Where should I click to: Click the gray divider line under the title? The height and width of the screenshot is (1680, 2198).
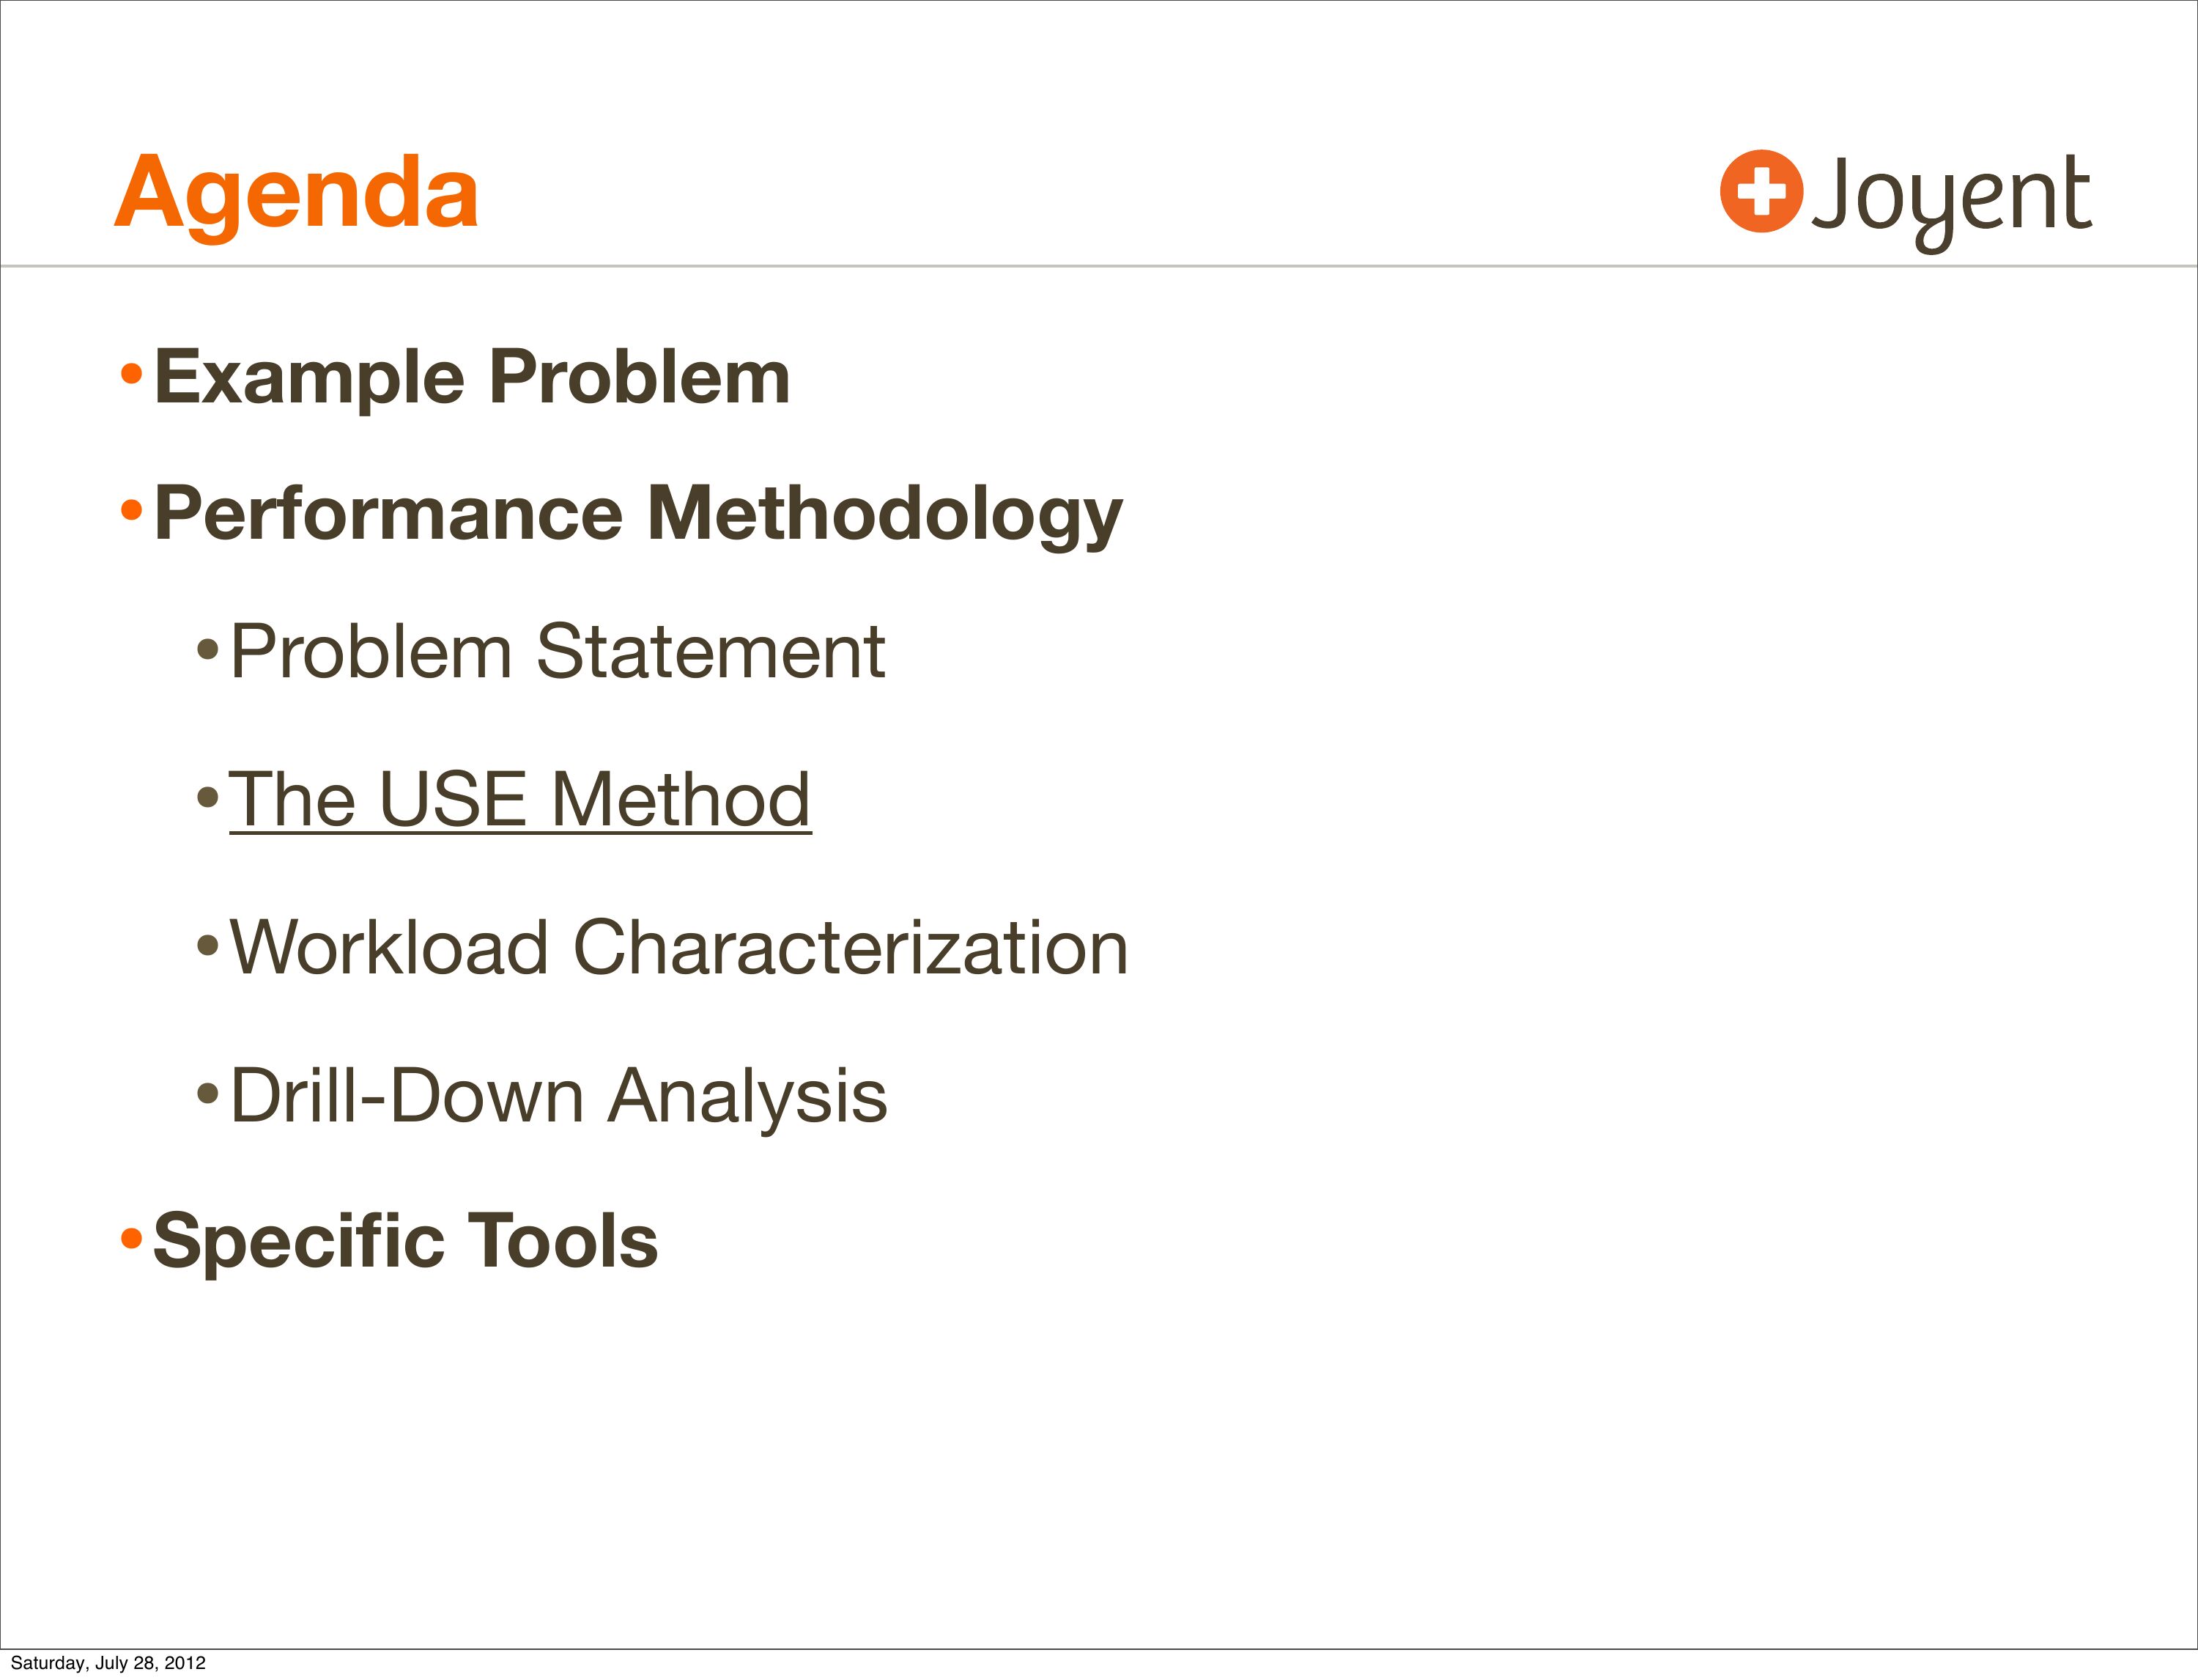pyautogui.click(x=1100, y=267)
